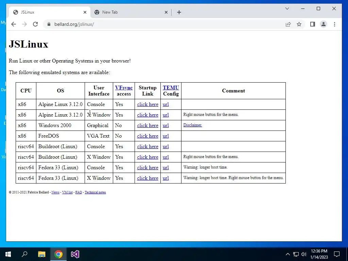Launch Windows 2000 via click here
The image size is (348, 261).
click(147, 125)
